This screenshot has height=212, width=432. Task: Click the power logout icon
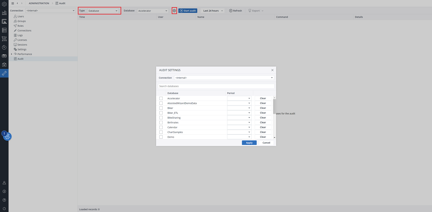4,208
